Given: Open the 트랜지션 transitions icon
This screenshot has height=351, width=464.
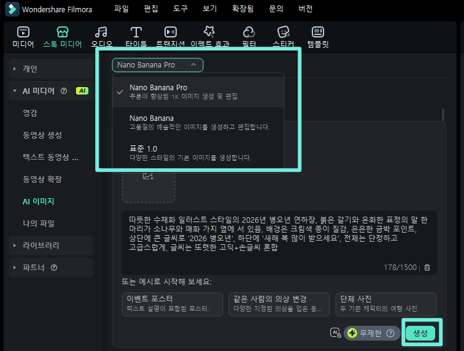Looking at the screenshot, I should tap(171, 32).
